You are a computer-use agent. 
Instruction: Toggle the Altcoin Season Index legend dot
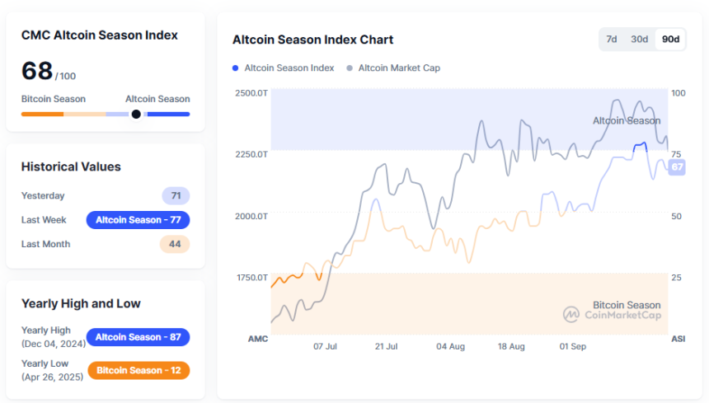(x=236, y=68)
